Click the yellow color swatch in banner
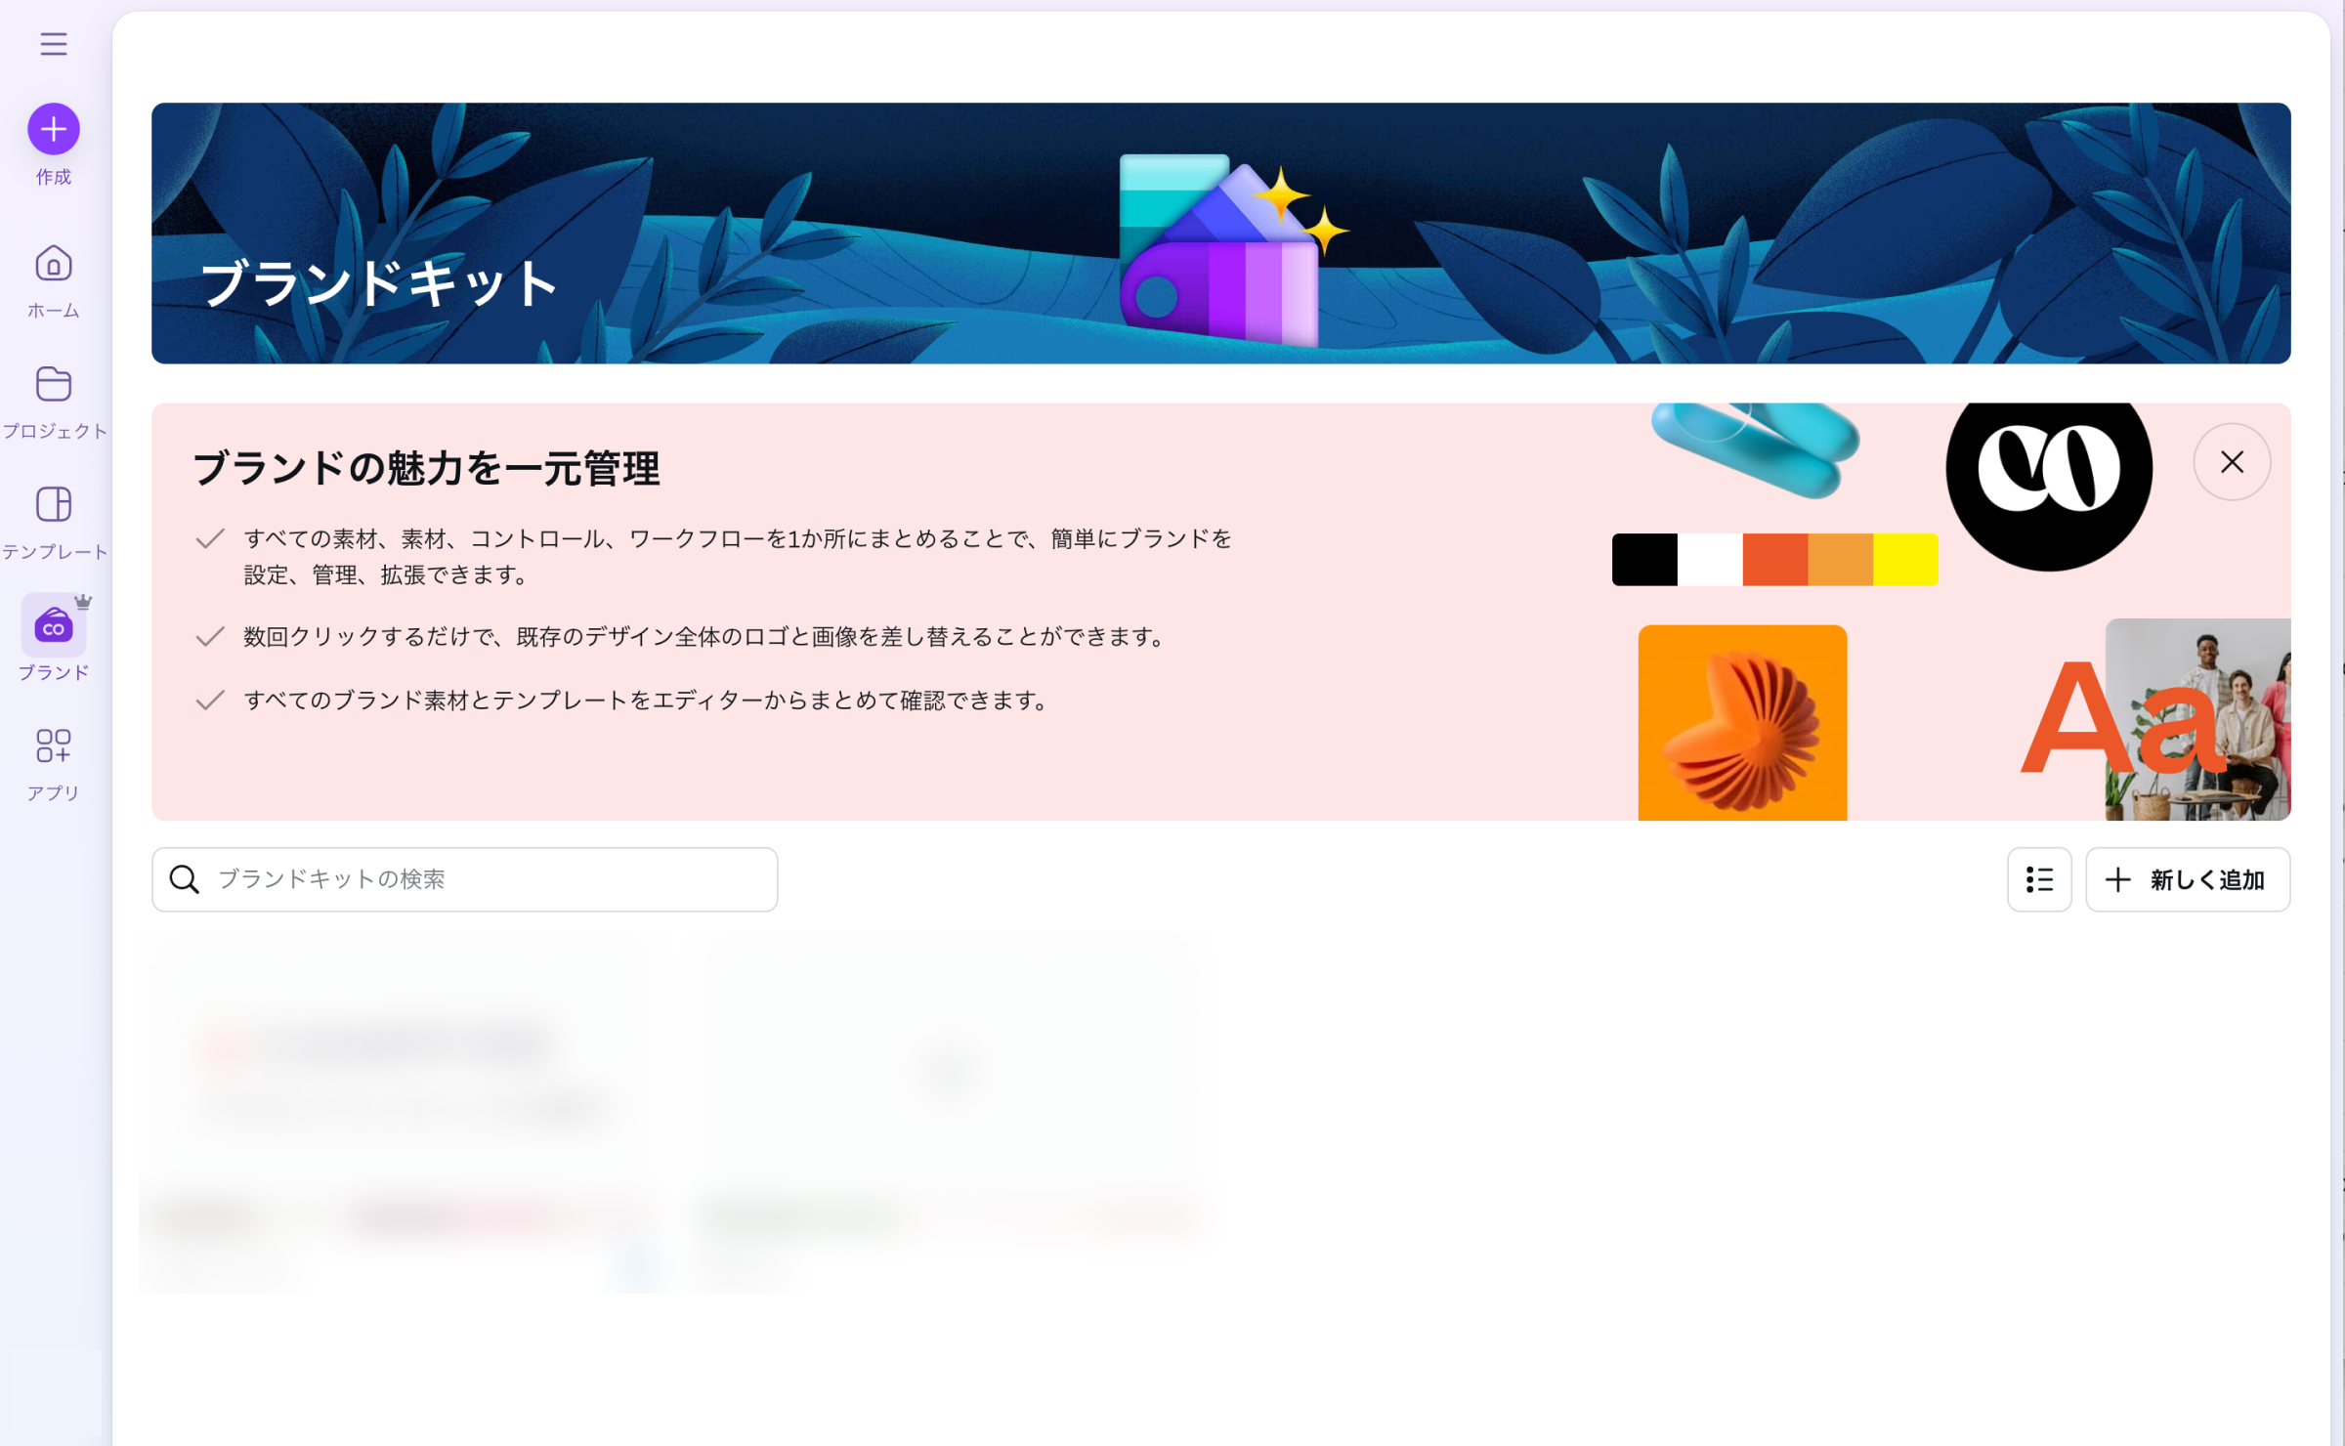Image resolution: width=2345 pixels, height=1446 pixels. pyautogui.click(x=1905, y=560)
